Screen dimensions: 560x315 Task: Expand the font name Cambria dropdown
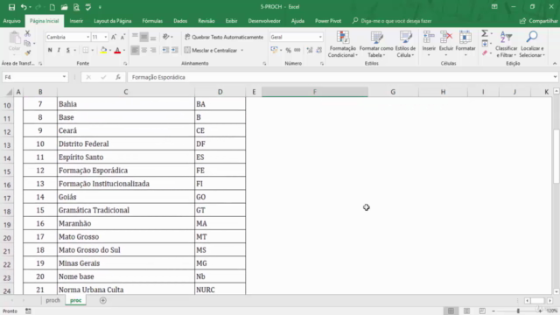coord(87,37)
